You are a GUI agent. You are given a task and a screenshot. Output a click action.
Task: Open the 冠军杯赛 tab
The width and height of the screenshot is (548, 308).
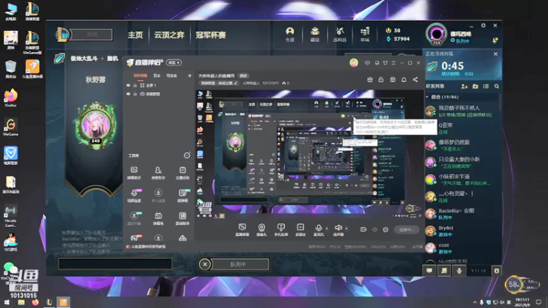coord(210,35)
